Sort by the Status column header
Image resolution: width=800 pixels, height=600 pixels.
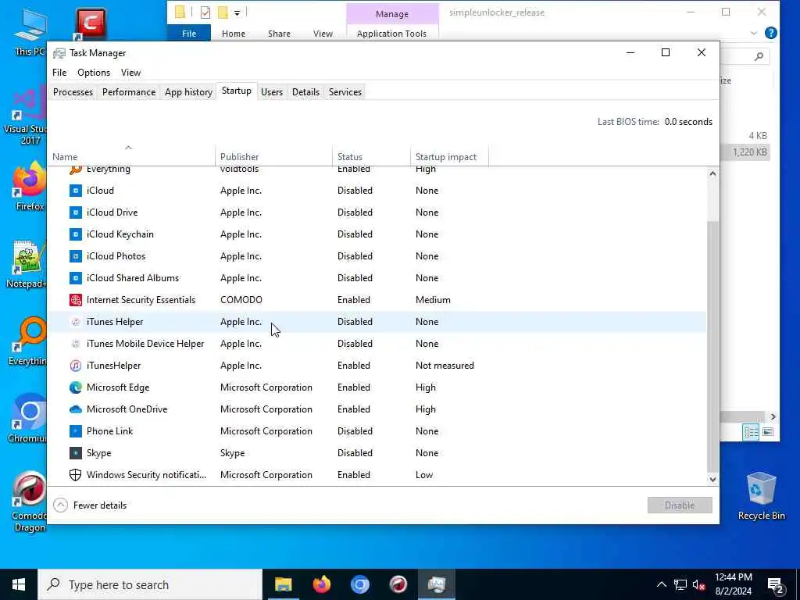coord(371,156)
